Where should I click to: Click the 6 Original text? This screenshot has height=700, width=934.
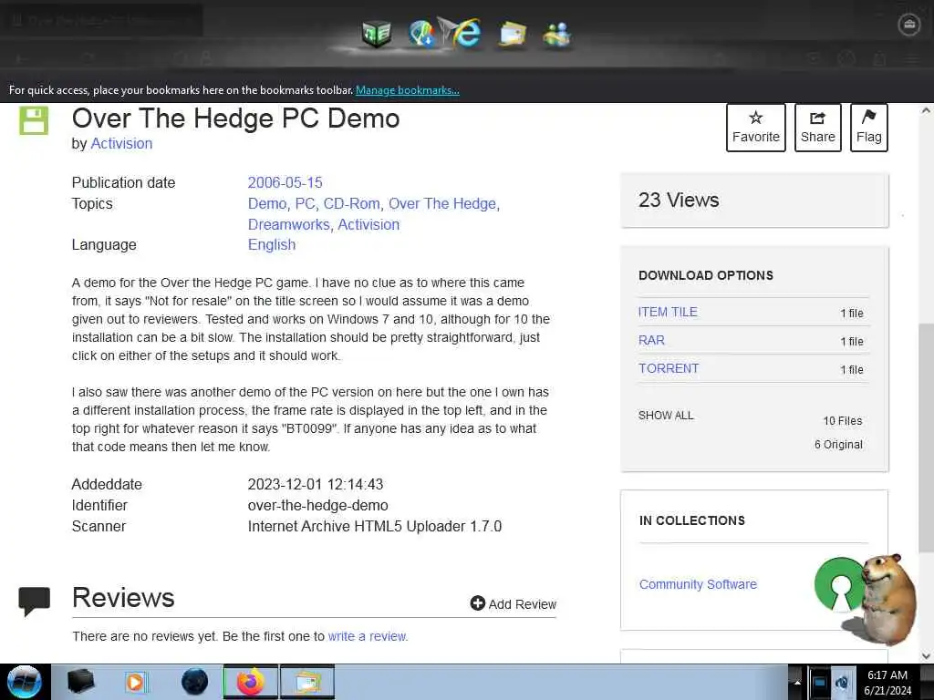coord(838,445)
